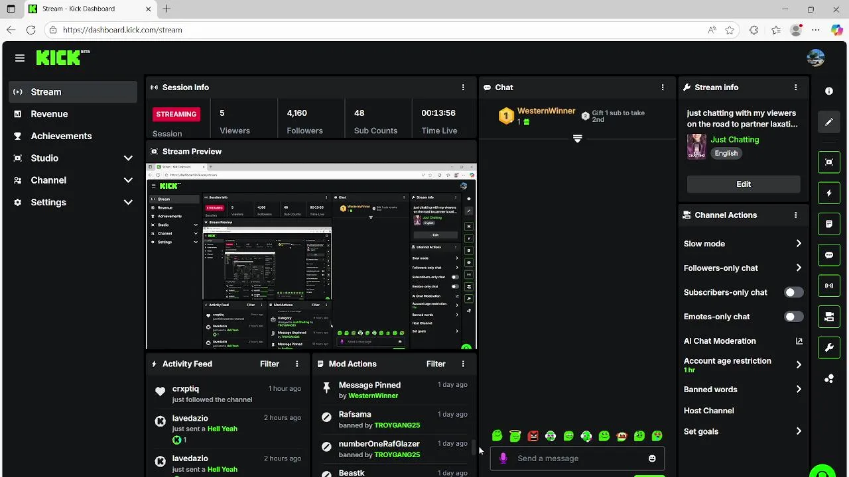Viewport: 849px width, 477px height.
Task: Open Followers-only chat options arrow
Action: (x=799, y=268)
